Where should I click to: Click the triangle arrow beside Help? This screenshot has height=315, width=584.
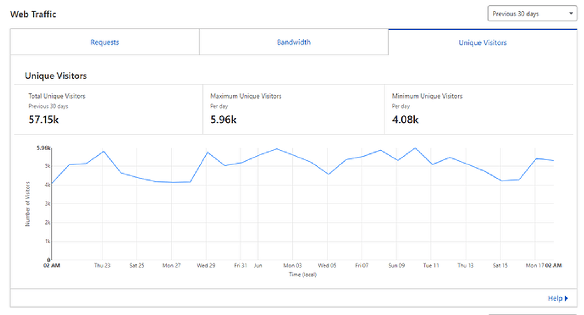pos(566,298)
